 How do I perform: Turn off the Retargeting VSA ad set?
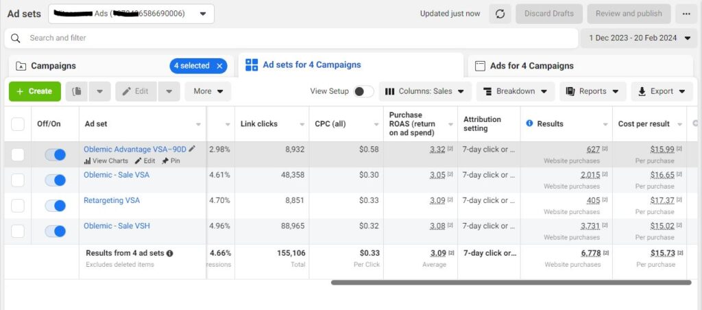(55, 205)
